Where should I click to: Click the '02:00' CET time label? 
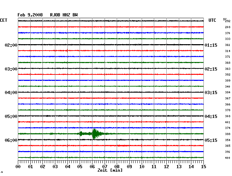coord(11,45)
